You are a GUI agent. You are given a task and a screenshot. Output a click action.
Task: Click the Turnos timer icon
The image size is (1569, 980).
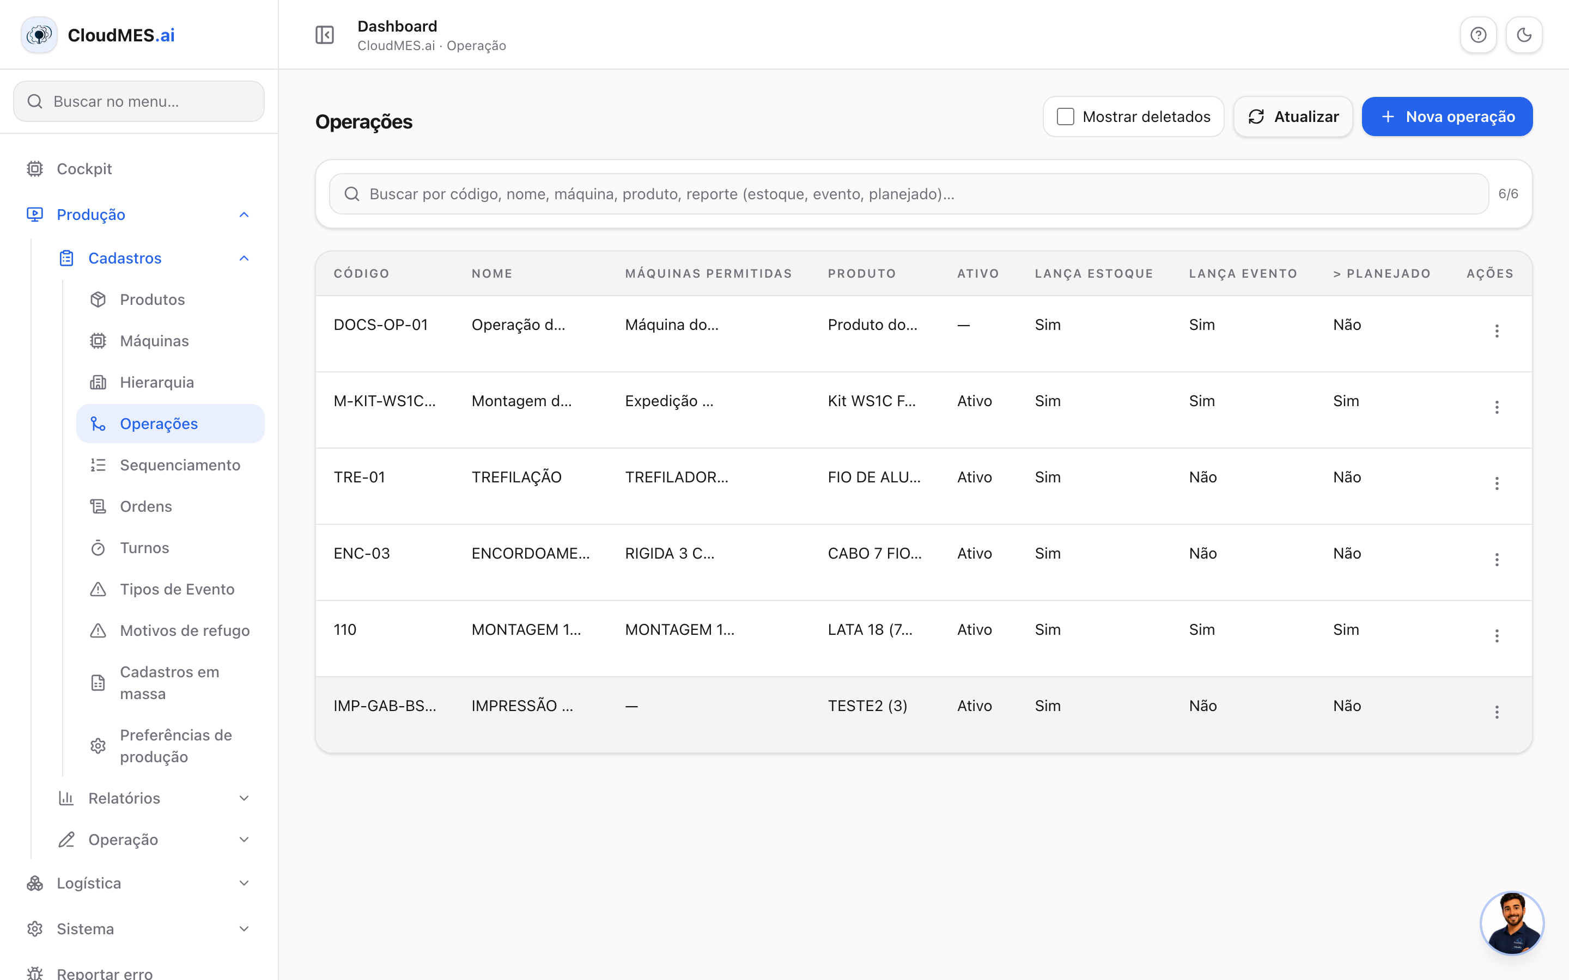(x=98, y=548)
